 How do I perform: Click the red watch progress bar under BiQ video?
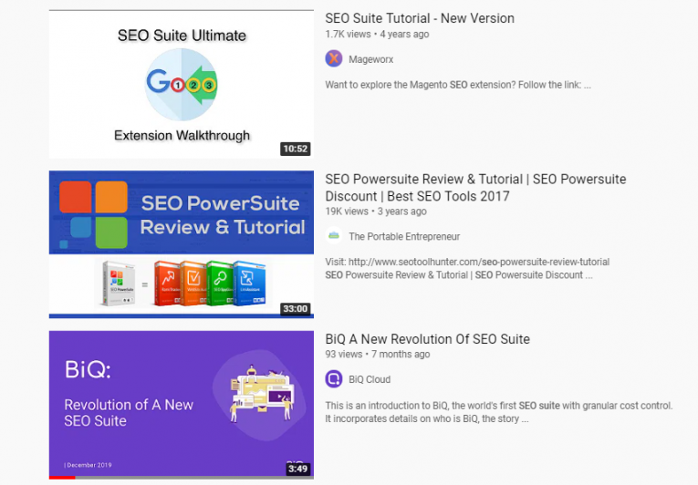point(62,478)
